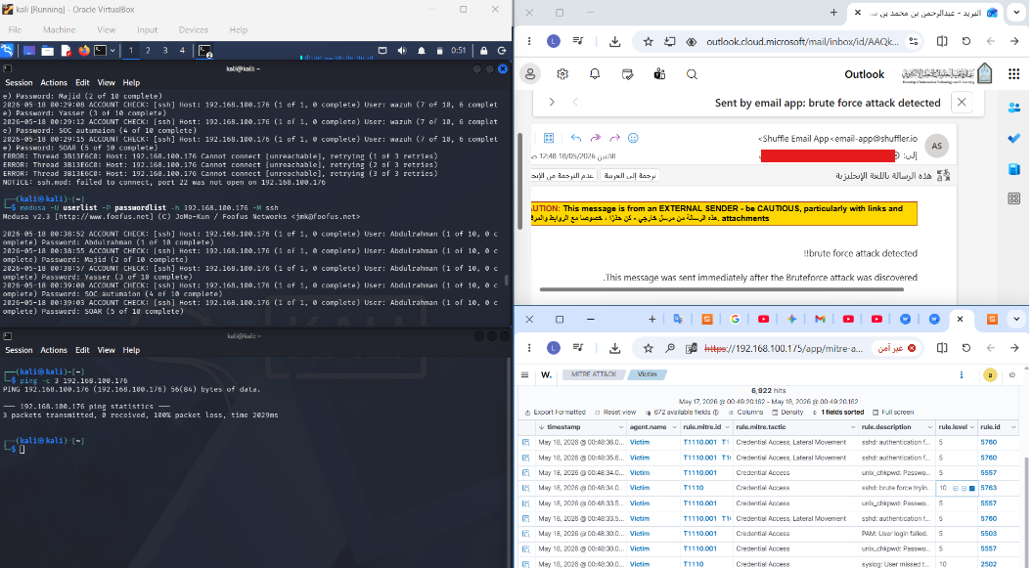Open Outlook notifications bell
Image resolution: width=1033 pixels, height=568 pixels.
[x=594, y=74]
